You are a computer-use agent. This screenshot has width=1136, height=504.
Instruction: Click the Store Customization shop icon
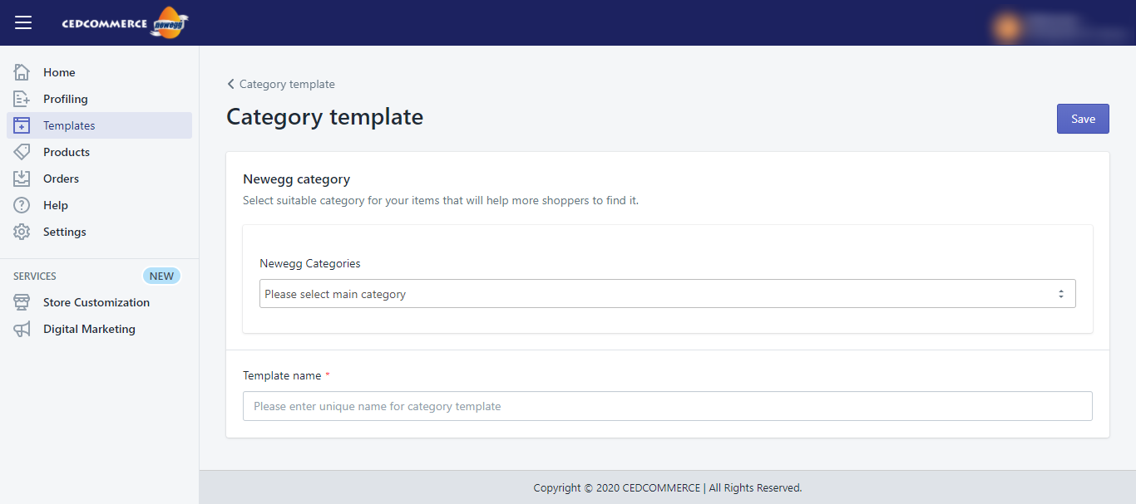pyautogui.click(x=22, y=302)
